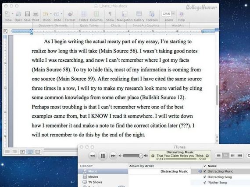Click the low volume speaker icon in iTunes
This screenshot has width=250, height=187.
click(120, 156)
